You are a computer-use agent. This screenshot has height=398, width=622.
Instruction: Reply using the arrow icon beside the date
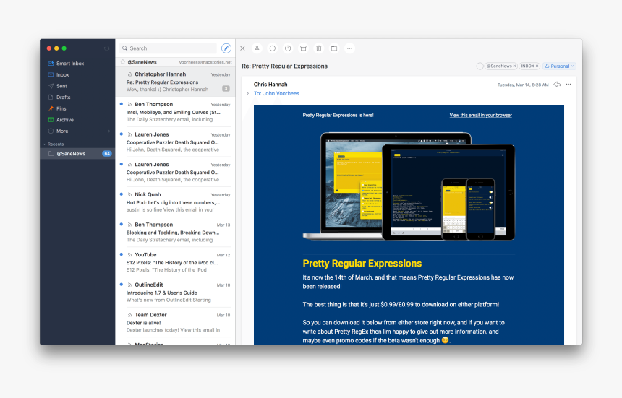(558, 85)
